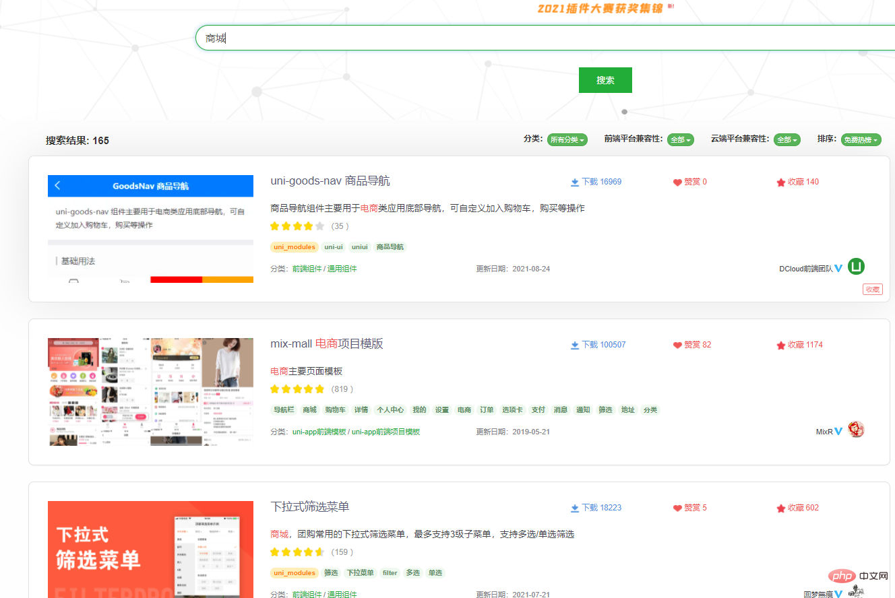The height and width of the screenshot is (598, 895).
Task: Focus the search field containing 商城
Action: 545,38
